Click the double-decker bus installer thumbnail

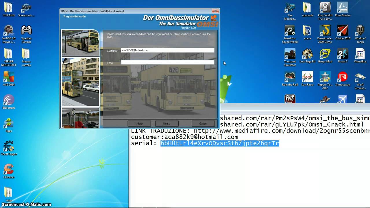(80, 43)
